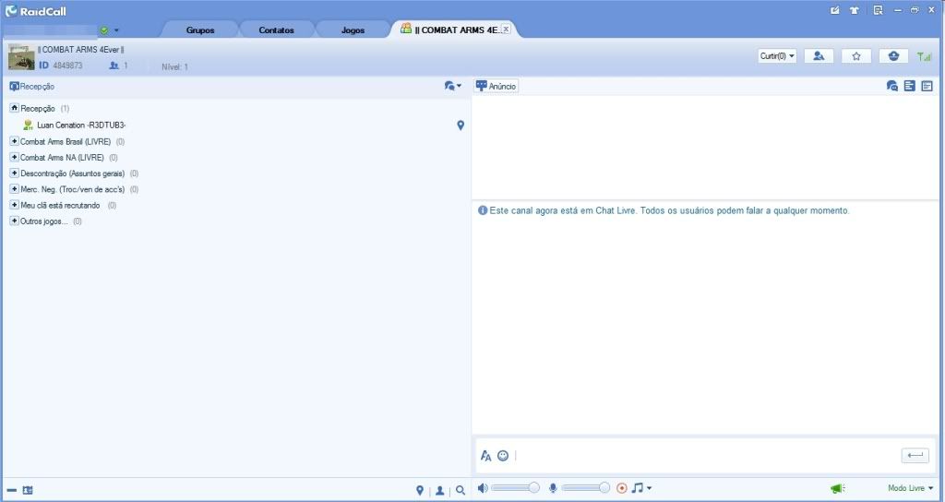
Task: Click the chat message input field
Action: click(x=701, y=455)
